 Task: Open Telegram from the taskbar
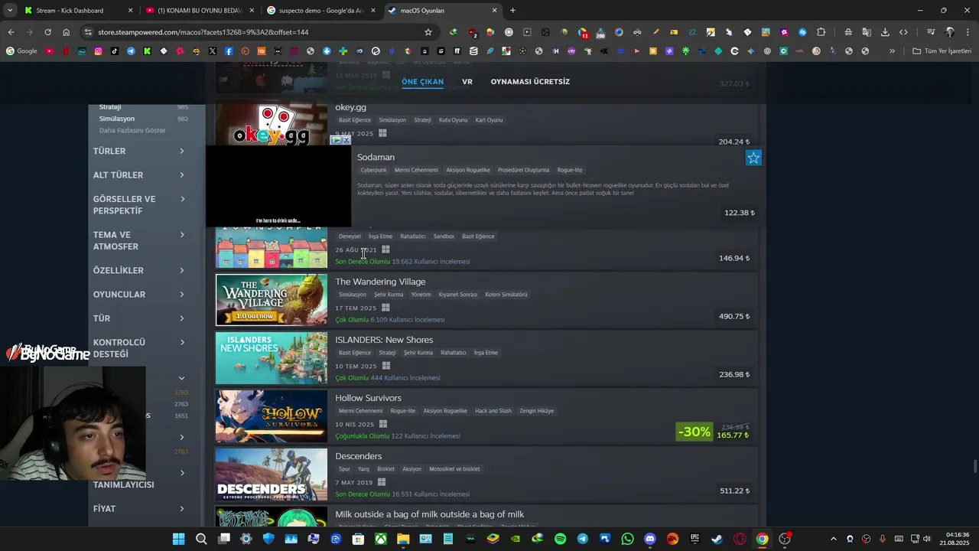coord(583,539)
